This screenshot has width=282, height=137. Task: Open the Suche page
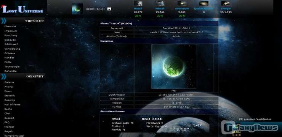click(x=8, y=109)
